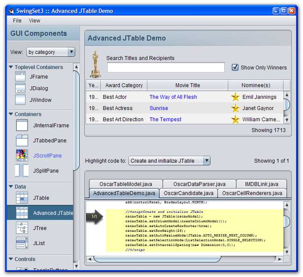
Task: Toggle the Show Only Winners checkbox
Action: click(235, 68)
